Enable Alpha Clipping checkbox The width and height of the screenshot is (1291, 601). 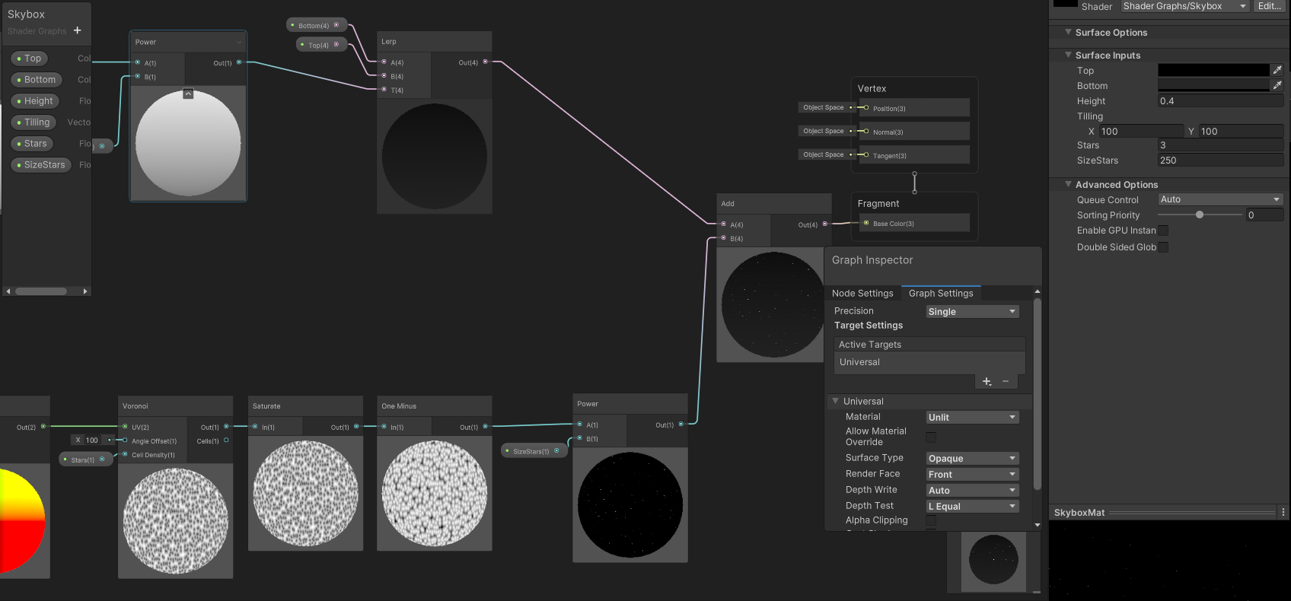tap(931, 520)
